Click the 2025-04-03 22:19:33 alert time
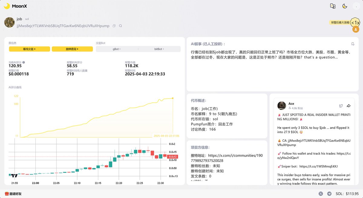Screen dimensions: 363x198 (145, 74)
